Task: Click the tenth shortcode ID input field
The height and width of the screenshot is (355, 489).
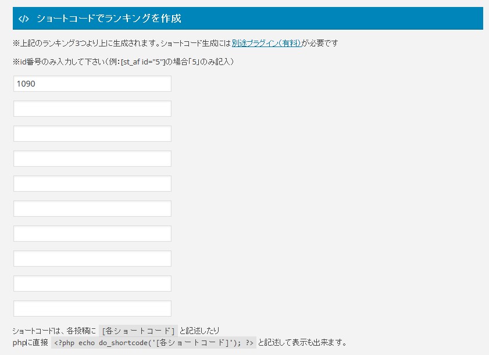Action: pos(92,309)
